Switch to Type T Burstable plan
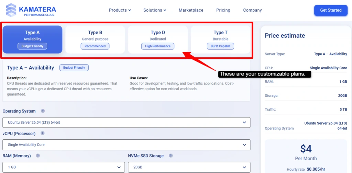This screenshot has width=352, height=173. (220, 39)
